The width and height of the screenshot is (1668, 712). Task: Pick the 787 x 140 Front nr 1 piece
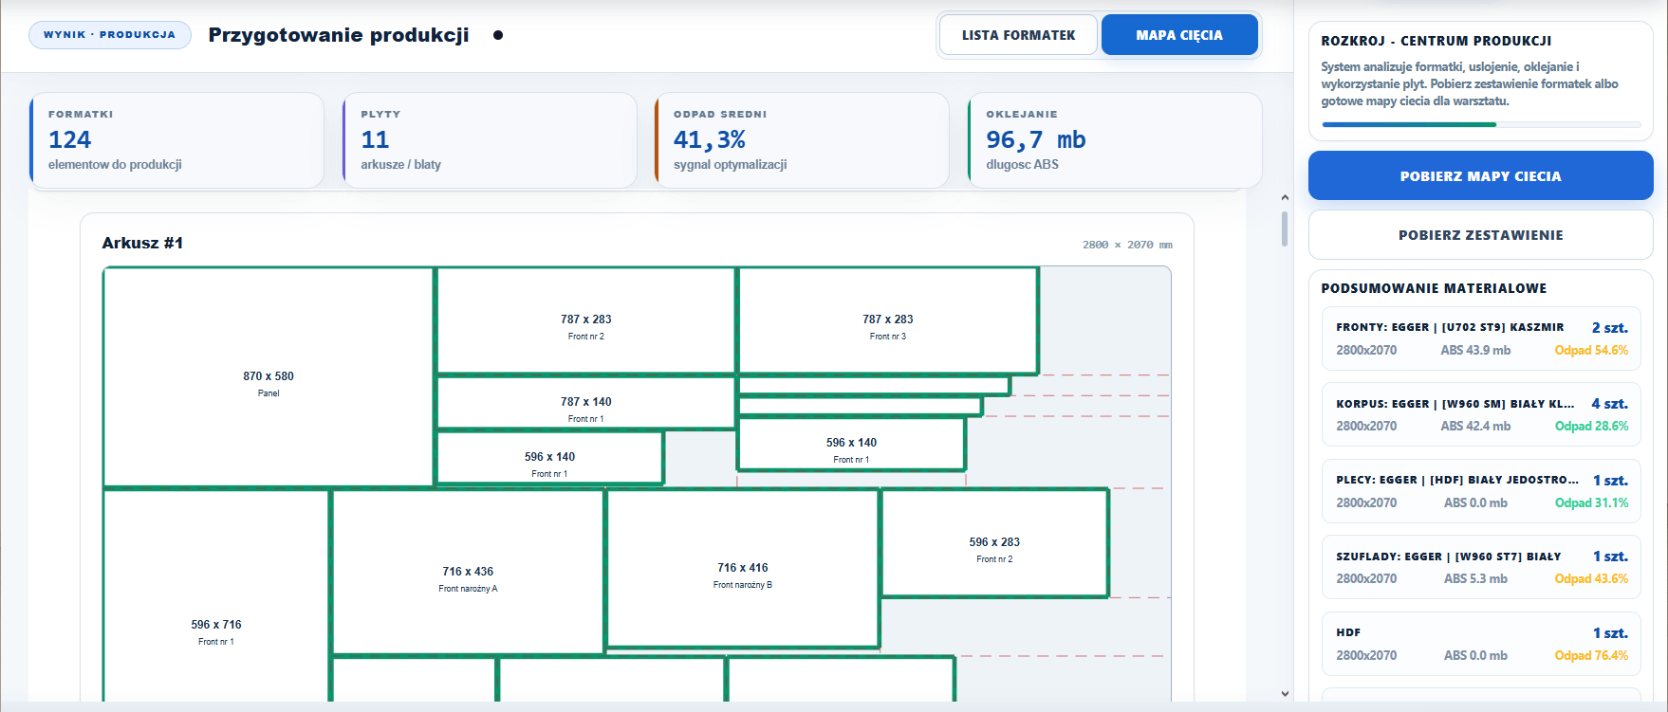tap(586, 403)
